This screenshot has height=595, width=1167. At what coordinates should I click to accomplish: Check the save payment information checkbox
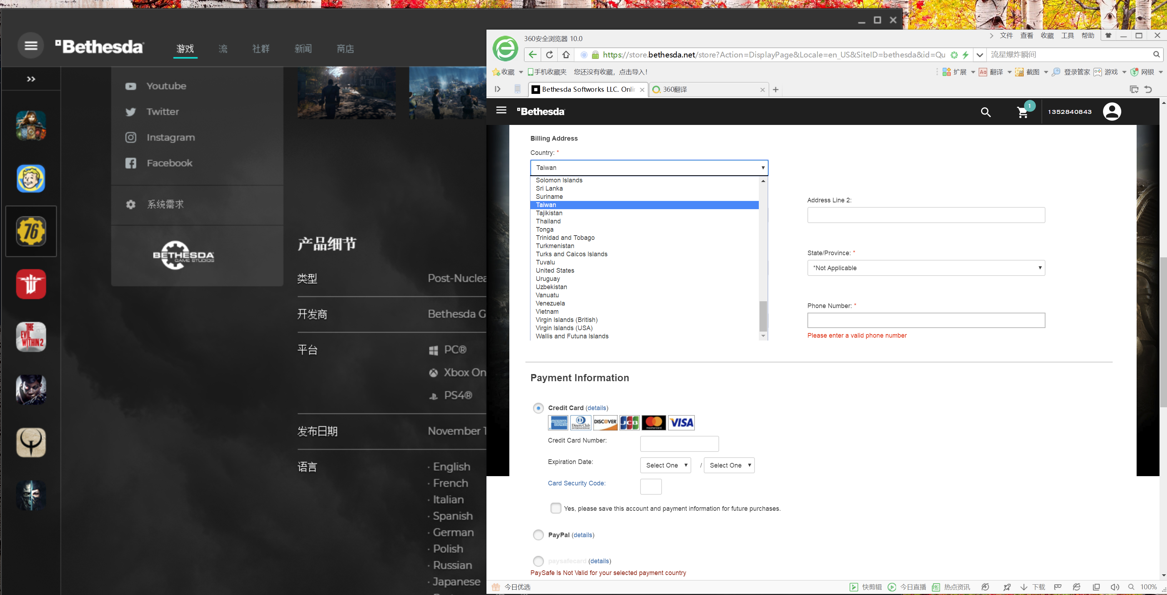point(555,508)
